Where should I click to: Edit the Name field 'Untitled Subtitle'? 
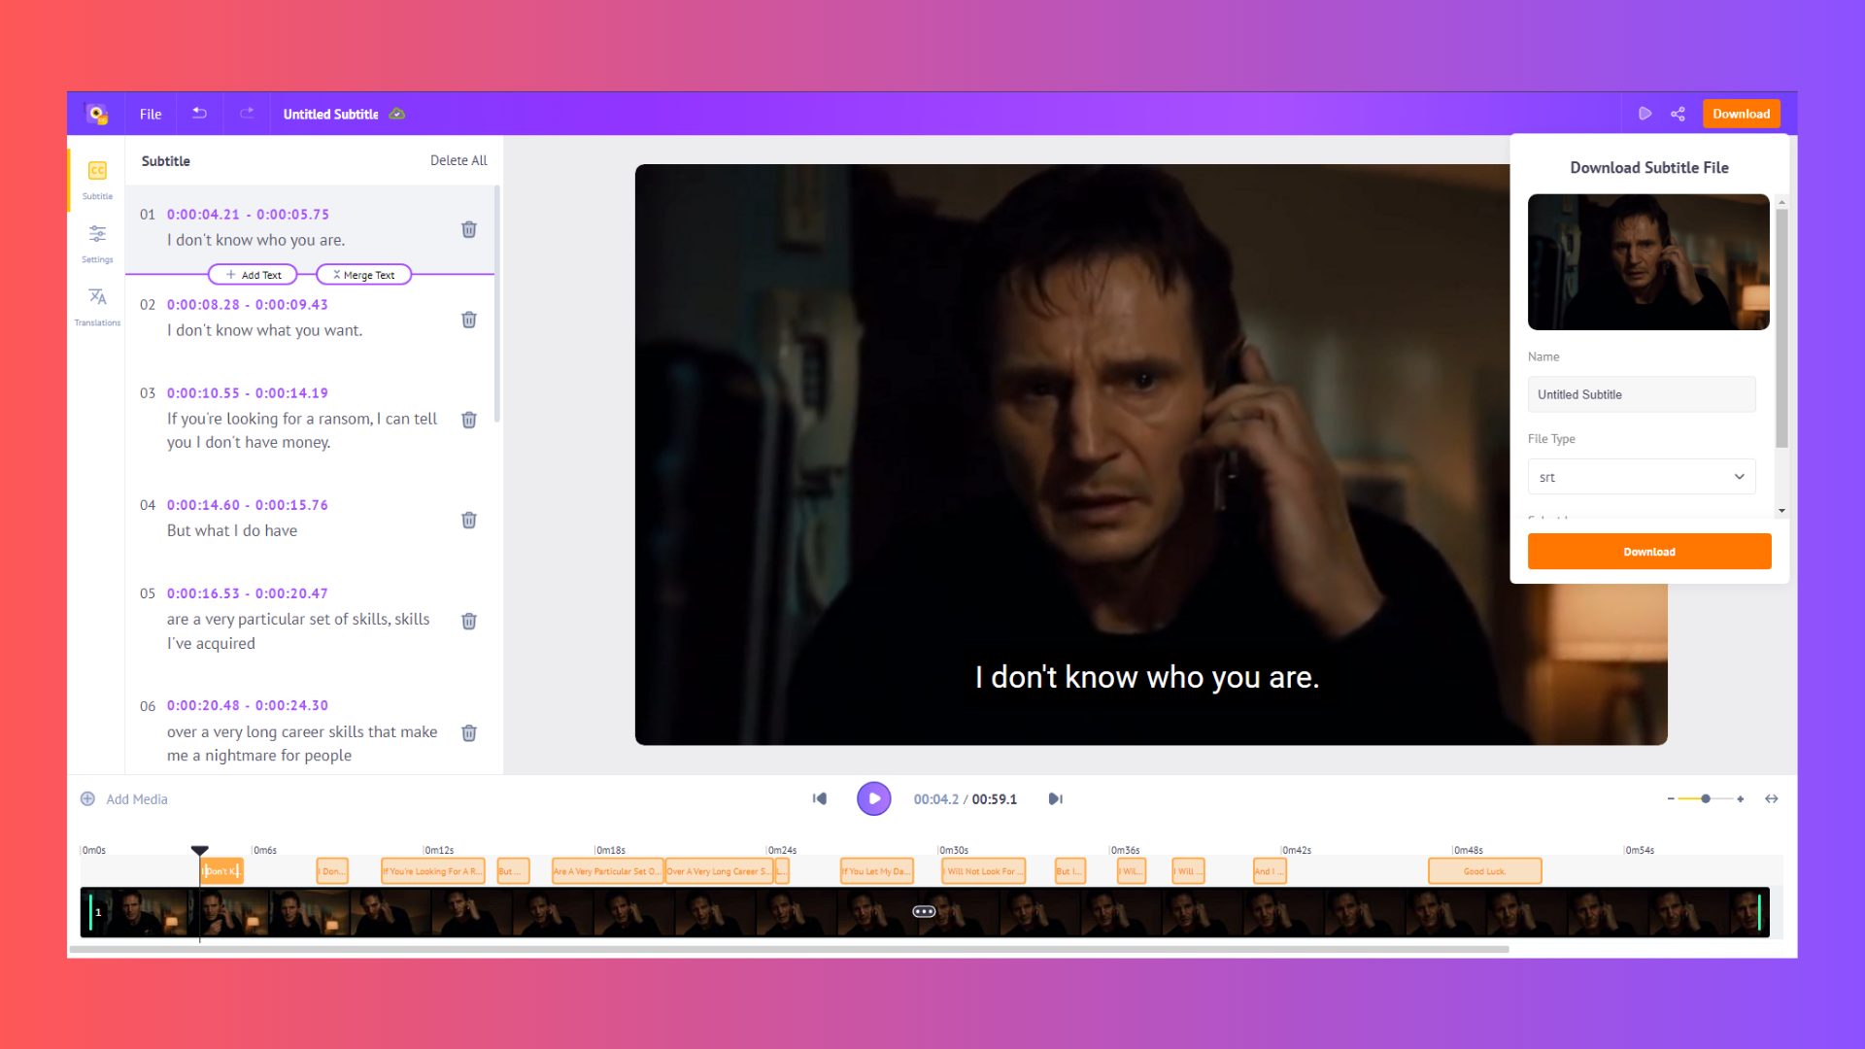[x=1642, y=394]
